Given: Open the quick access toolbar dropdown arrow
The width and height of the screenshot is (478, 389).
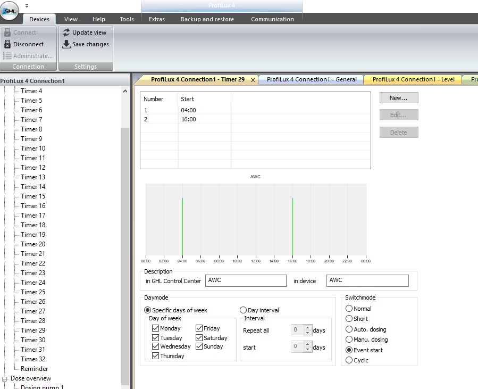Looking at the screenshot, I should pos(27,6).
